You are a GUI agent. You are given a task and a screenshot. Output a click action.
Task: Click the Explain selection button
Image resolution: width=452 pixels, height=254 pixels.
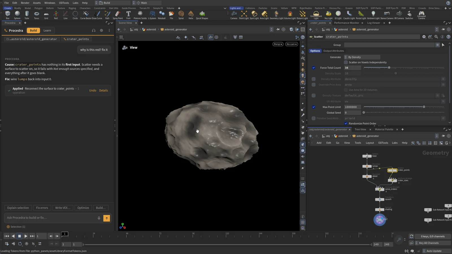[x=18, y=208]
